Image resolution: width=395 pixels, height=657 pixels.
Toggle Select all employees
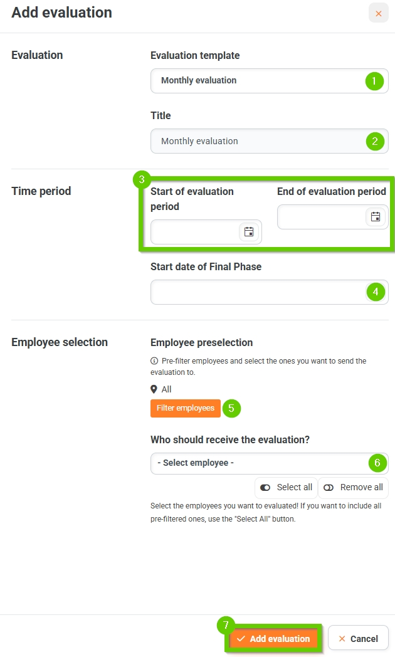coord(286,487)
